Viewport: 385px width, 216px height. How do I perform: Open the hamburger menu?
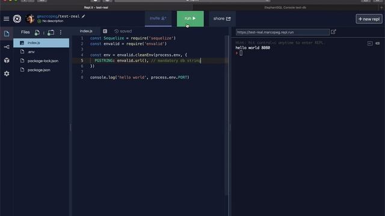tap(7, 19)
